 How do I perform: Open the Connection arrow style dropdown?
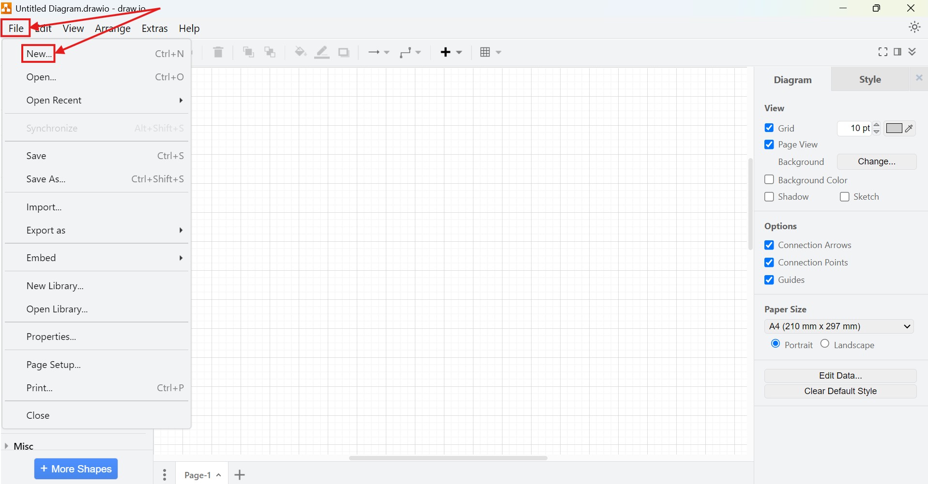coord(379,52)
